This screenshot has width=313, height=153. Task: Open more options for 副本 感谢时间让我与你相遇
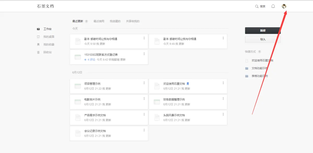[x=144, y=38]
